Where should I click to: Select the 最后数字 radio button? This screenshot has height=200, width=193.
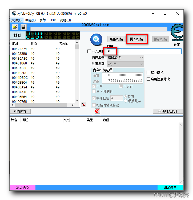(x=126, y=101)
